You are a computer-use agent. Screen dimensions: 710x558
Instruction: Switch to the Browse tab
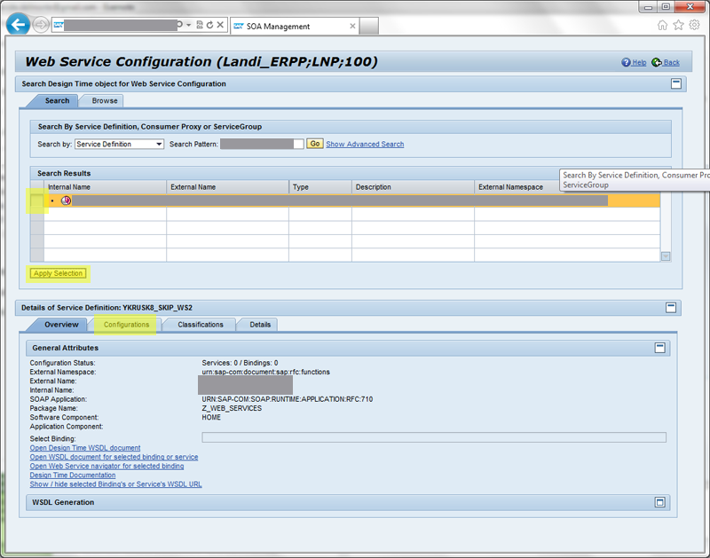click(105, 100)
